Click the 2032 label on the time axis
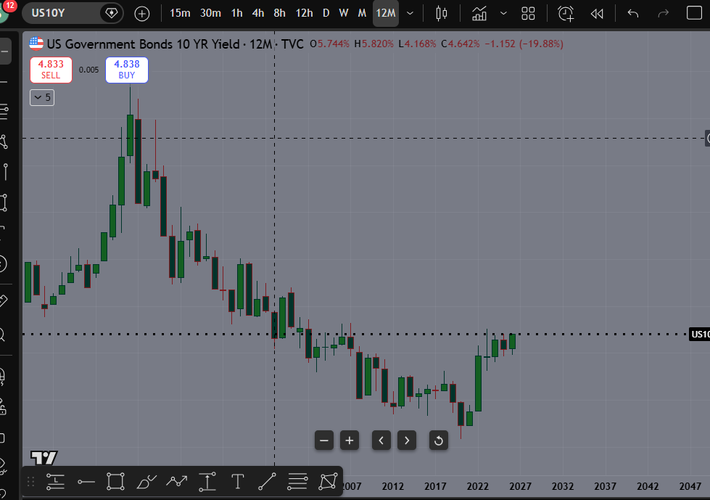710x500 pixels. [x=563, y=486]
